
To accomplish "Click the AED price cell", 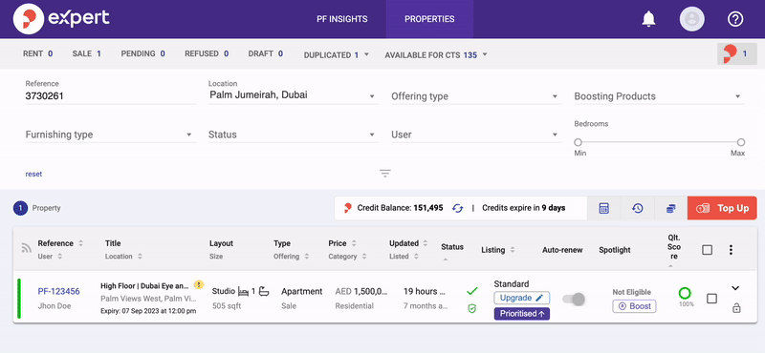I will point(361,291).
